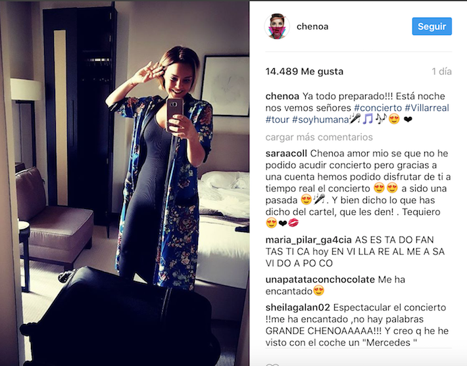Click the 14.489 Me gusta likes count
This screenshot has height=366, width=467.
click(305, 72)
